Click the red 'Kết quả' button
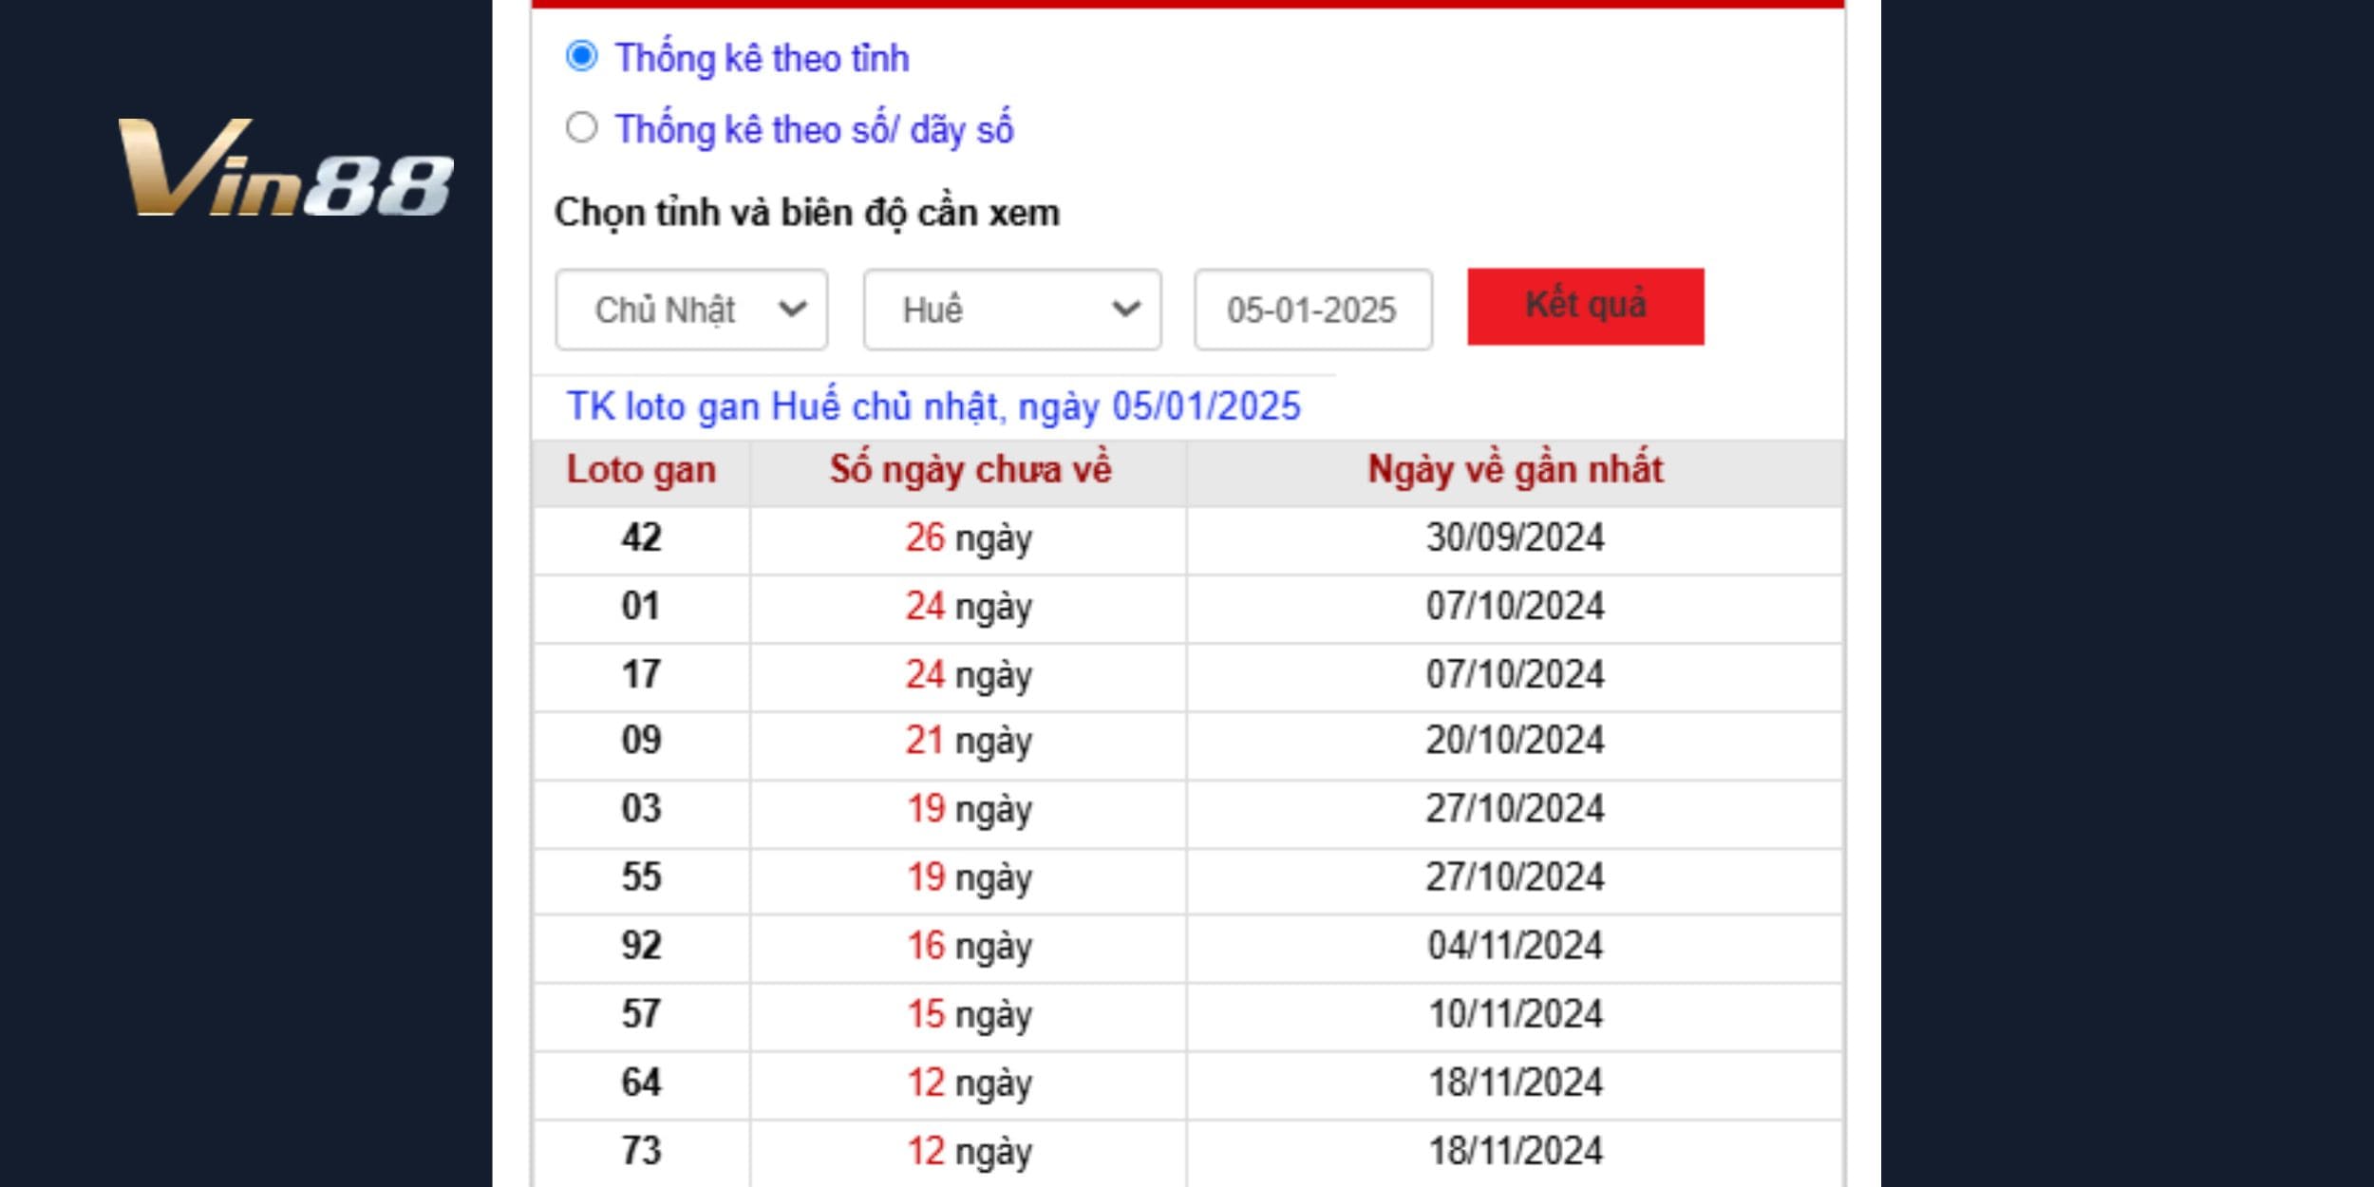Image resolution: width=2374 pixels, height=1187 pixels. [x=1586, y=306]
